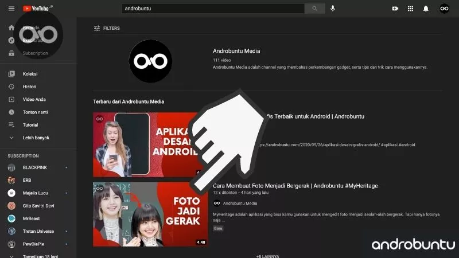
Task: Open the create video camera icon
Action: pyautogui.click(x=395, y=9)
